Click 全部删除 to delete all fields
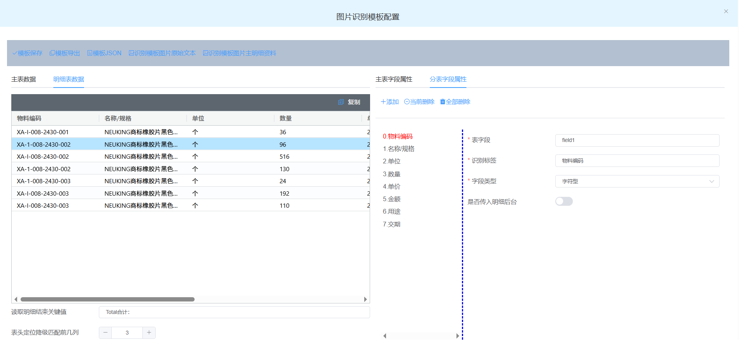 (x=455, y=102)
